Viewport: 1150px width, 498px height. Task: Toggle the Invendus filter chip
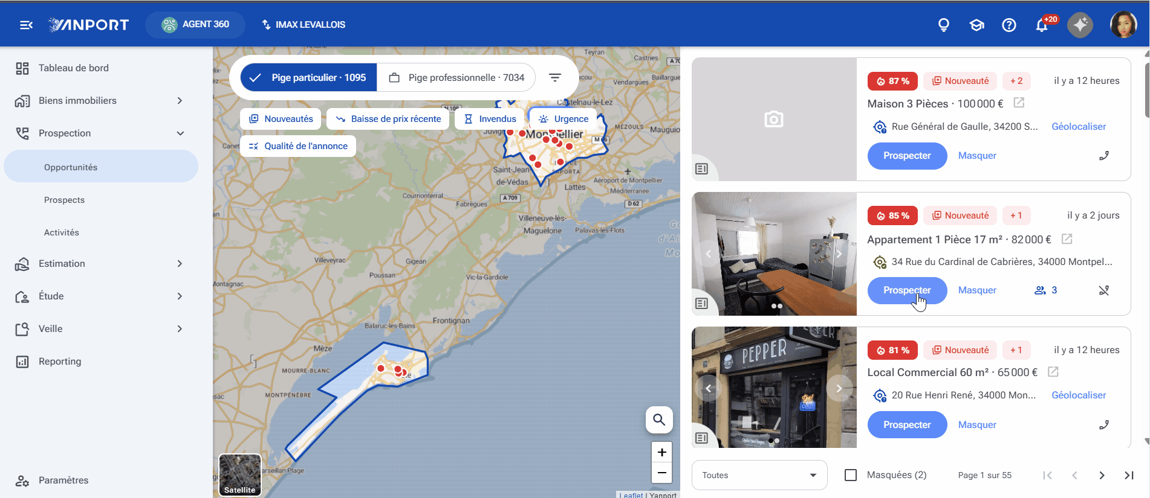(x=490, y=119)
